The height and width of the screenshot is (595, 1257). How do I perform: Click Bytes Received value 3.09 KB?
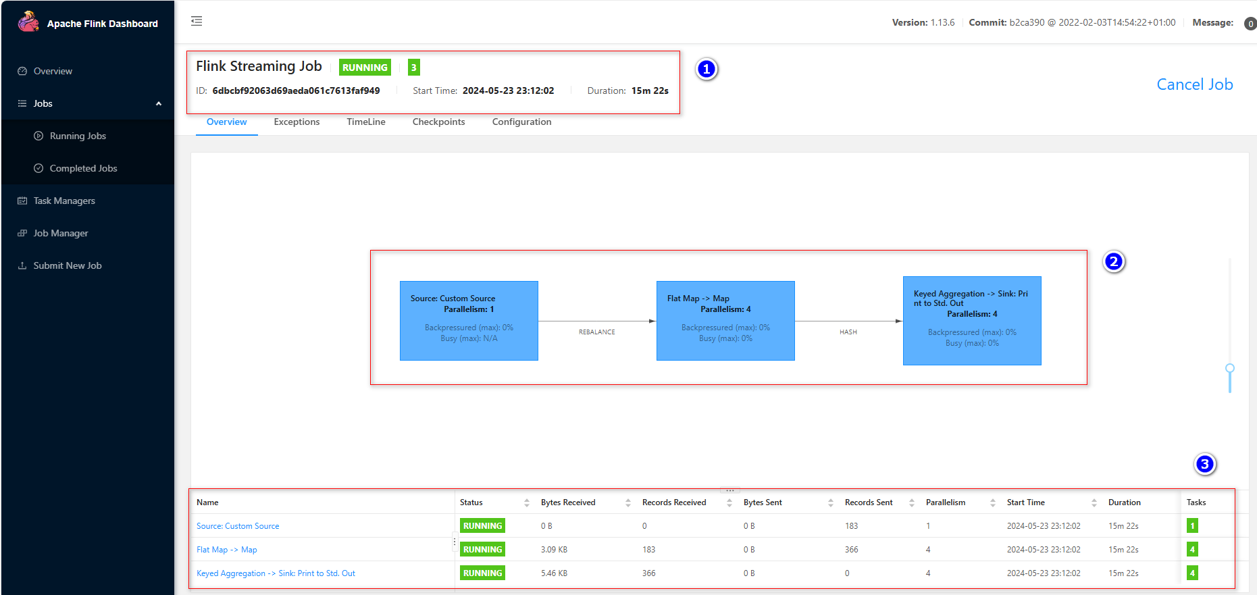coord(554,550)
